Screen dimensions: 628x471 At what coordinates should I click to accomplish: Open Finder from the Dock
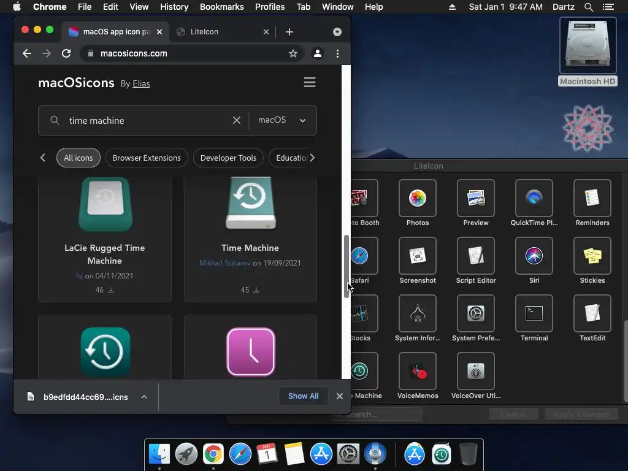pos(159,454)
